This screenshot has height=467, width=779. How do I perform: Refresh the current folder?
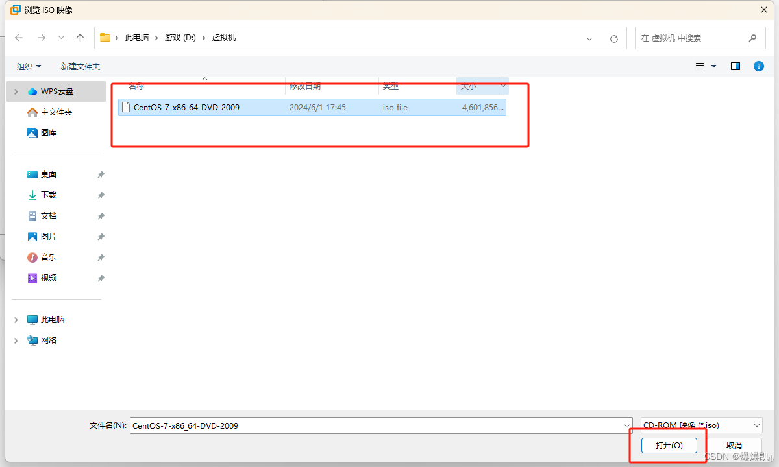[614, 38]
